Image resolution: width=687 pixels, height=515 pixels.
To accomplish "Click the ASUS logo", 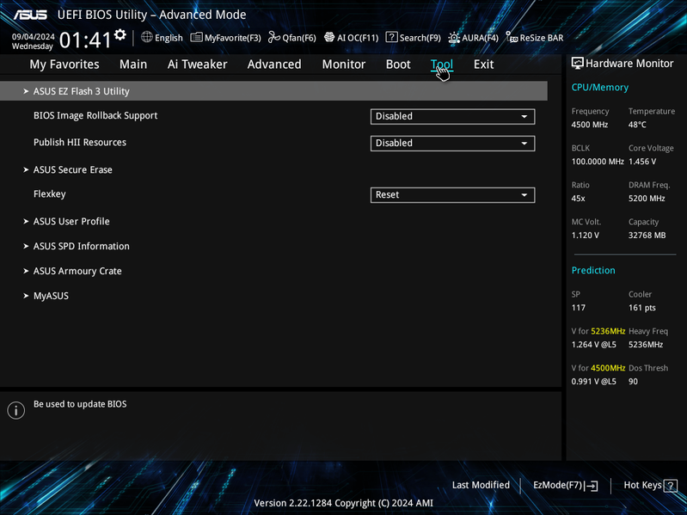I will click(30, 15).
